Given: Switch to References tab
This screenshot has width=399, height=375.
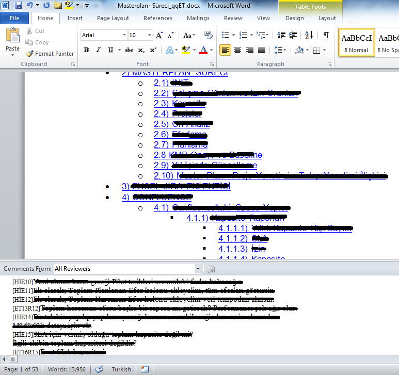Looking at the screenshot, I should point(158,18).
